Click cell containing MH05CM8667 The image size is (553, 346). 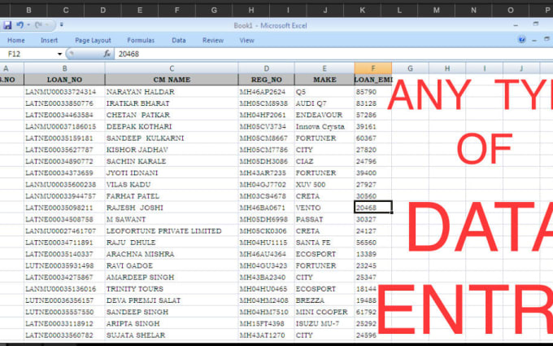point(266,138)
